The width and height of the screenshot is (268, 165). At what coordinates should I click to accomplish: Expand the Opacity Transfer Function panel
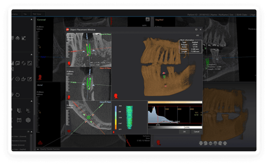pyautogui.click(x=38, y=149)
